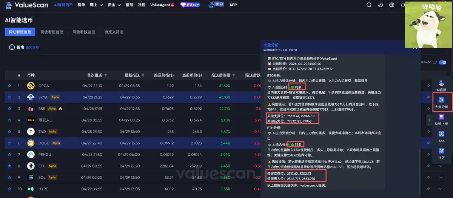Select the 2329.19 current price for ETH
The width and height of the screenshot is (453, 198).
(195, 166)
